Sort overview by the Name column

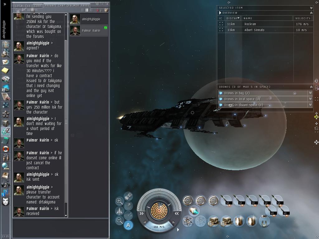point(267,18)
